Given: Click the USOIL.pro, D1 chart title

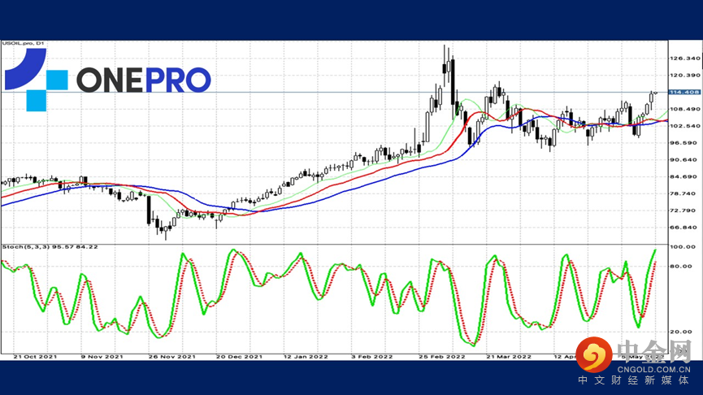Looking at the screenshot, I should coord(24,44).
